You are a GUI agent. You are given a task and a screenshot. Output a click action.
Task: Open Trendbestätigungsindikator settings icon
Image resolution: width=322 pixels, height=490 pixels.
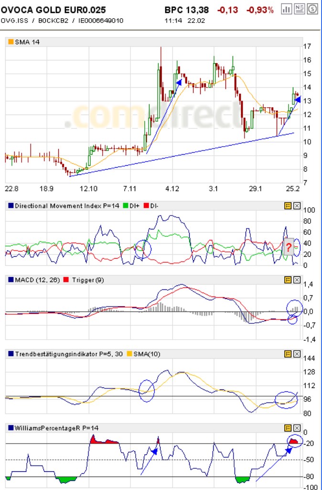point(288,354)
